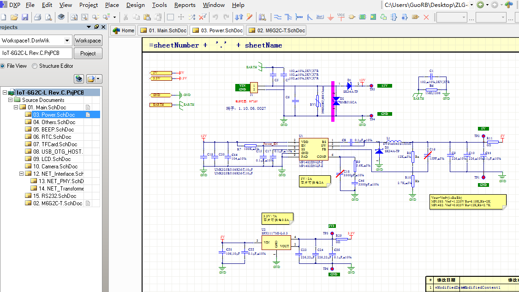Open the Workspace1.DsnWrk dropdown
519x292 pixels.
[x=67, y=41]
